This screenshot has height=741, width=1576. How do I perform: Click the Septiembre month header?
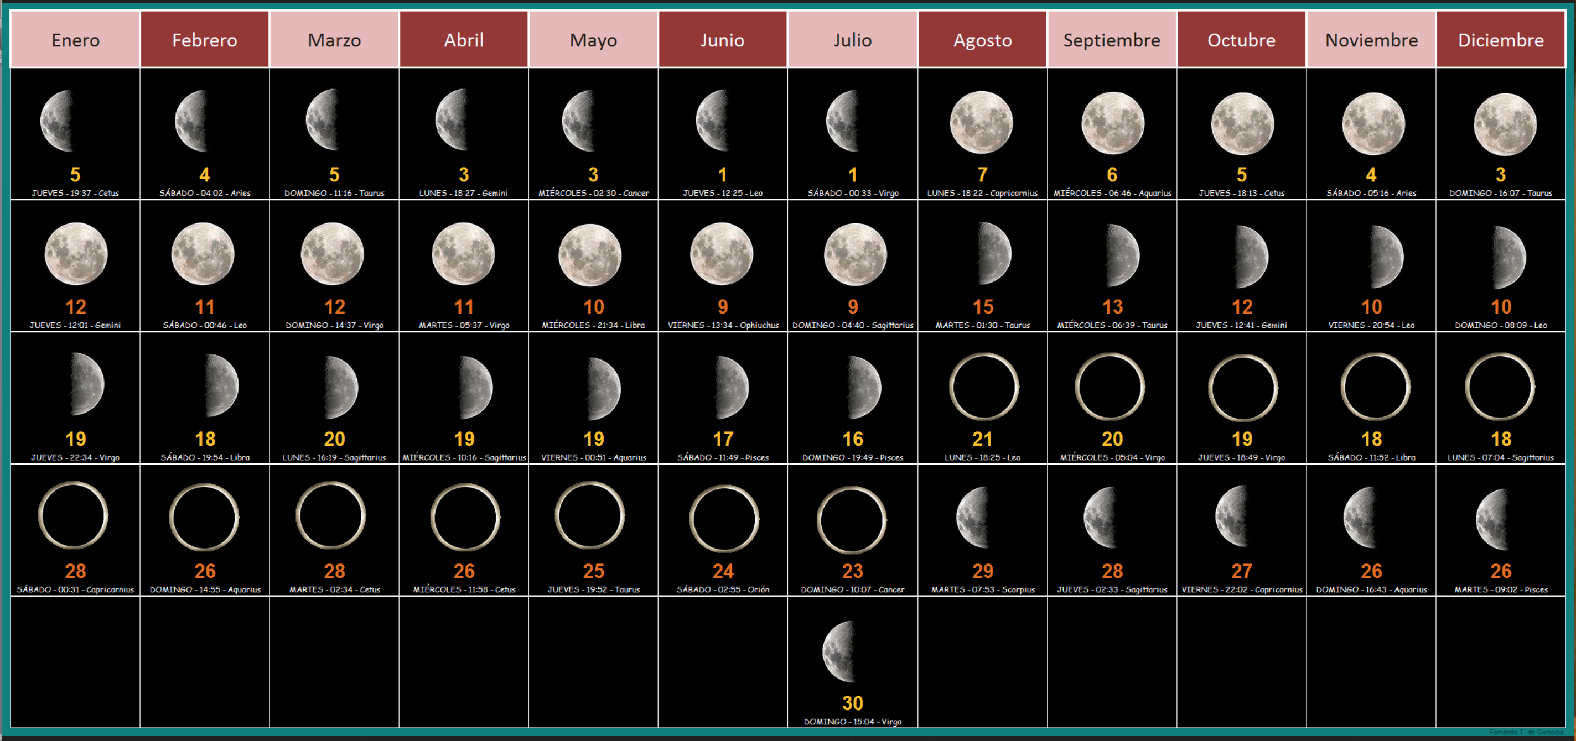1112,39
